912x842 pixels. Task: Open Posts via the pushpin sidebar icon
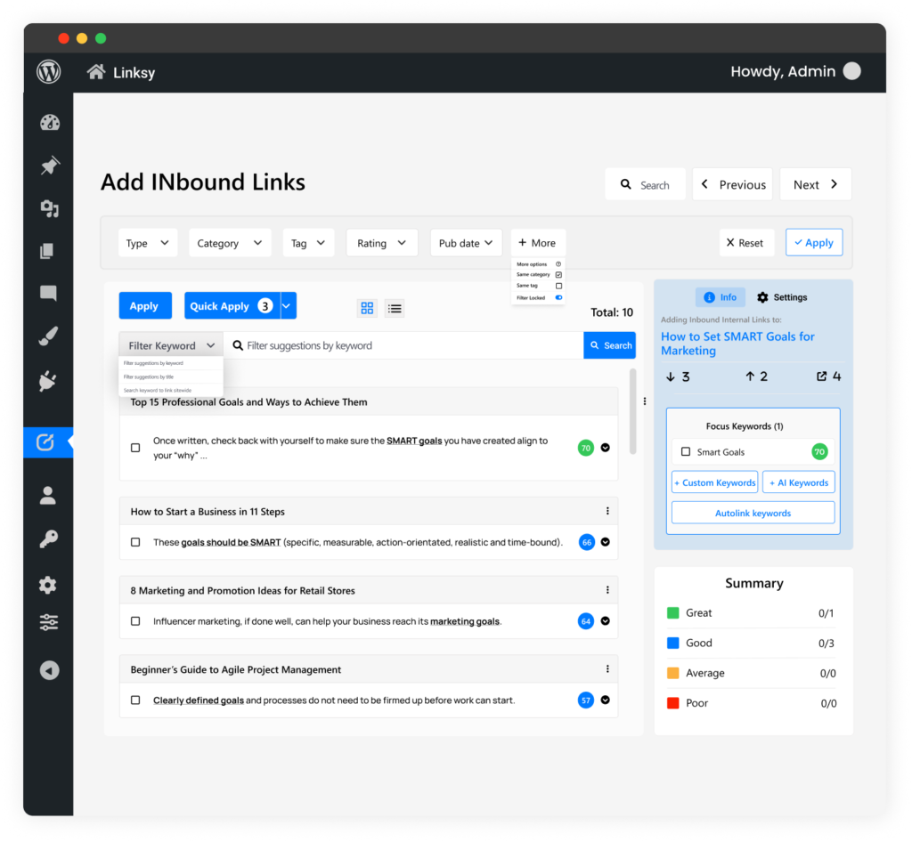(50, 165)
